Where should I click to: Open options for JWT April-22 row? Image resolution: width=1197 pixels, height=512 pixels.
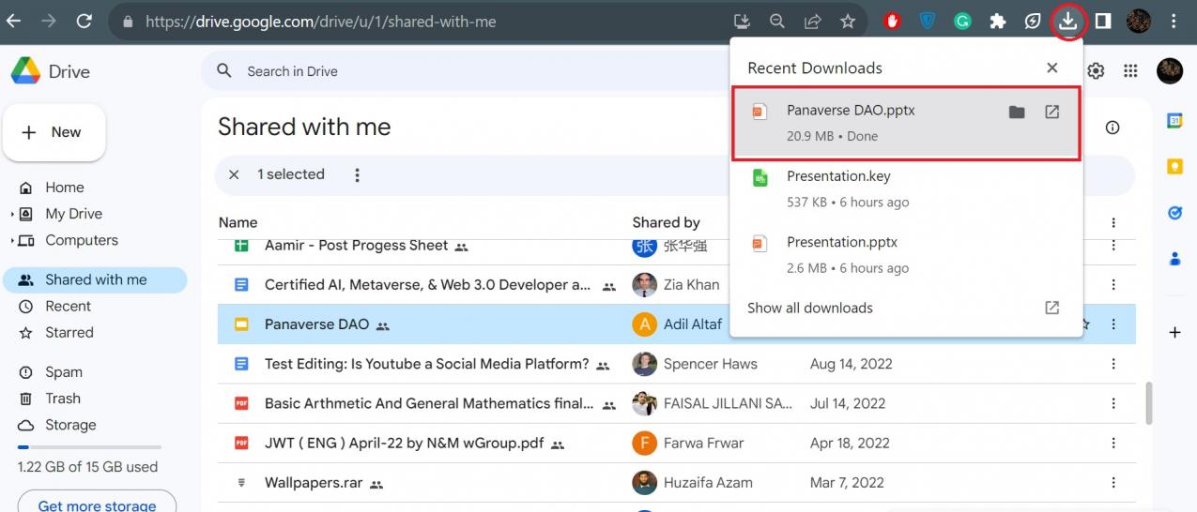tap(1113, 443)
